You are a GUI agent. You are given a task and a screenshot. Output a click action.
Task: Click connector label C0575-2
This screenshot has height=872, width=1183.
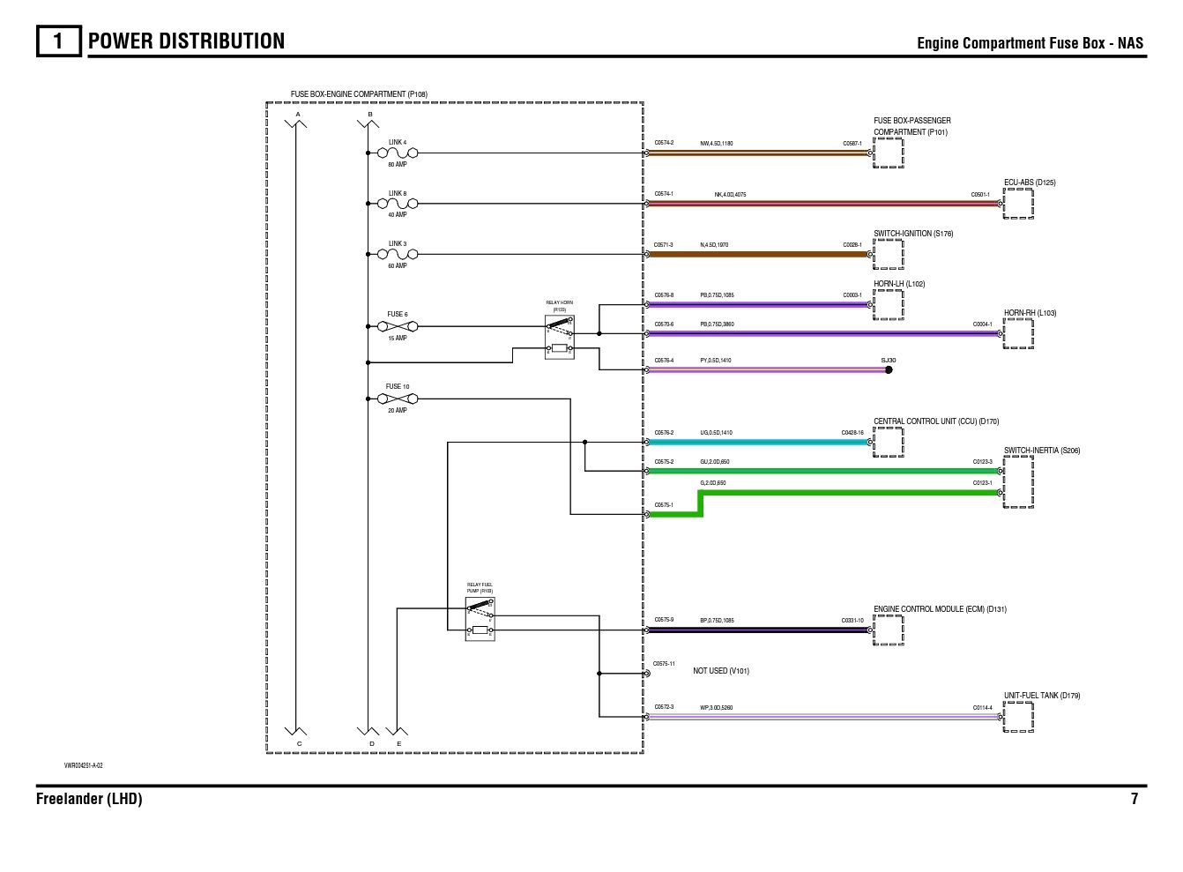664,462
